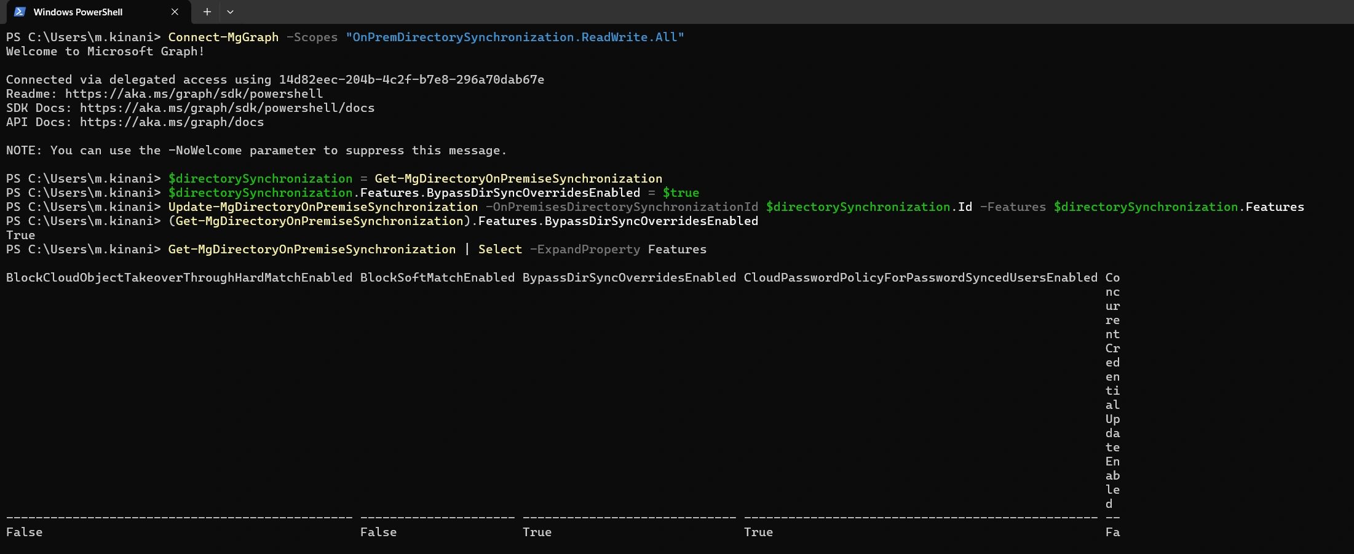Close the Windows PowerShell tab

(x=175, y=12)
